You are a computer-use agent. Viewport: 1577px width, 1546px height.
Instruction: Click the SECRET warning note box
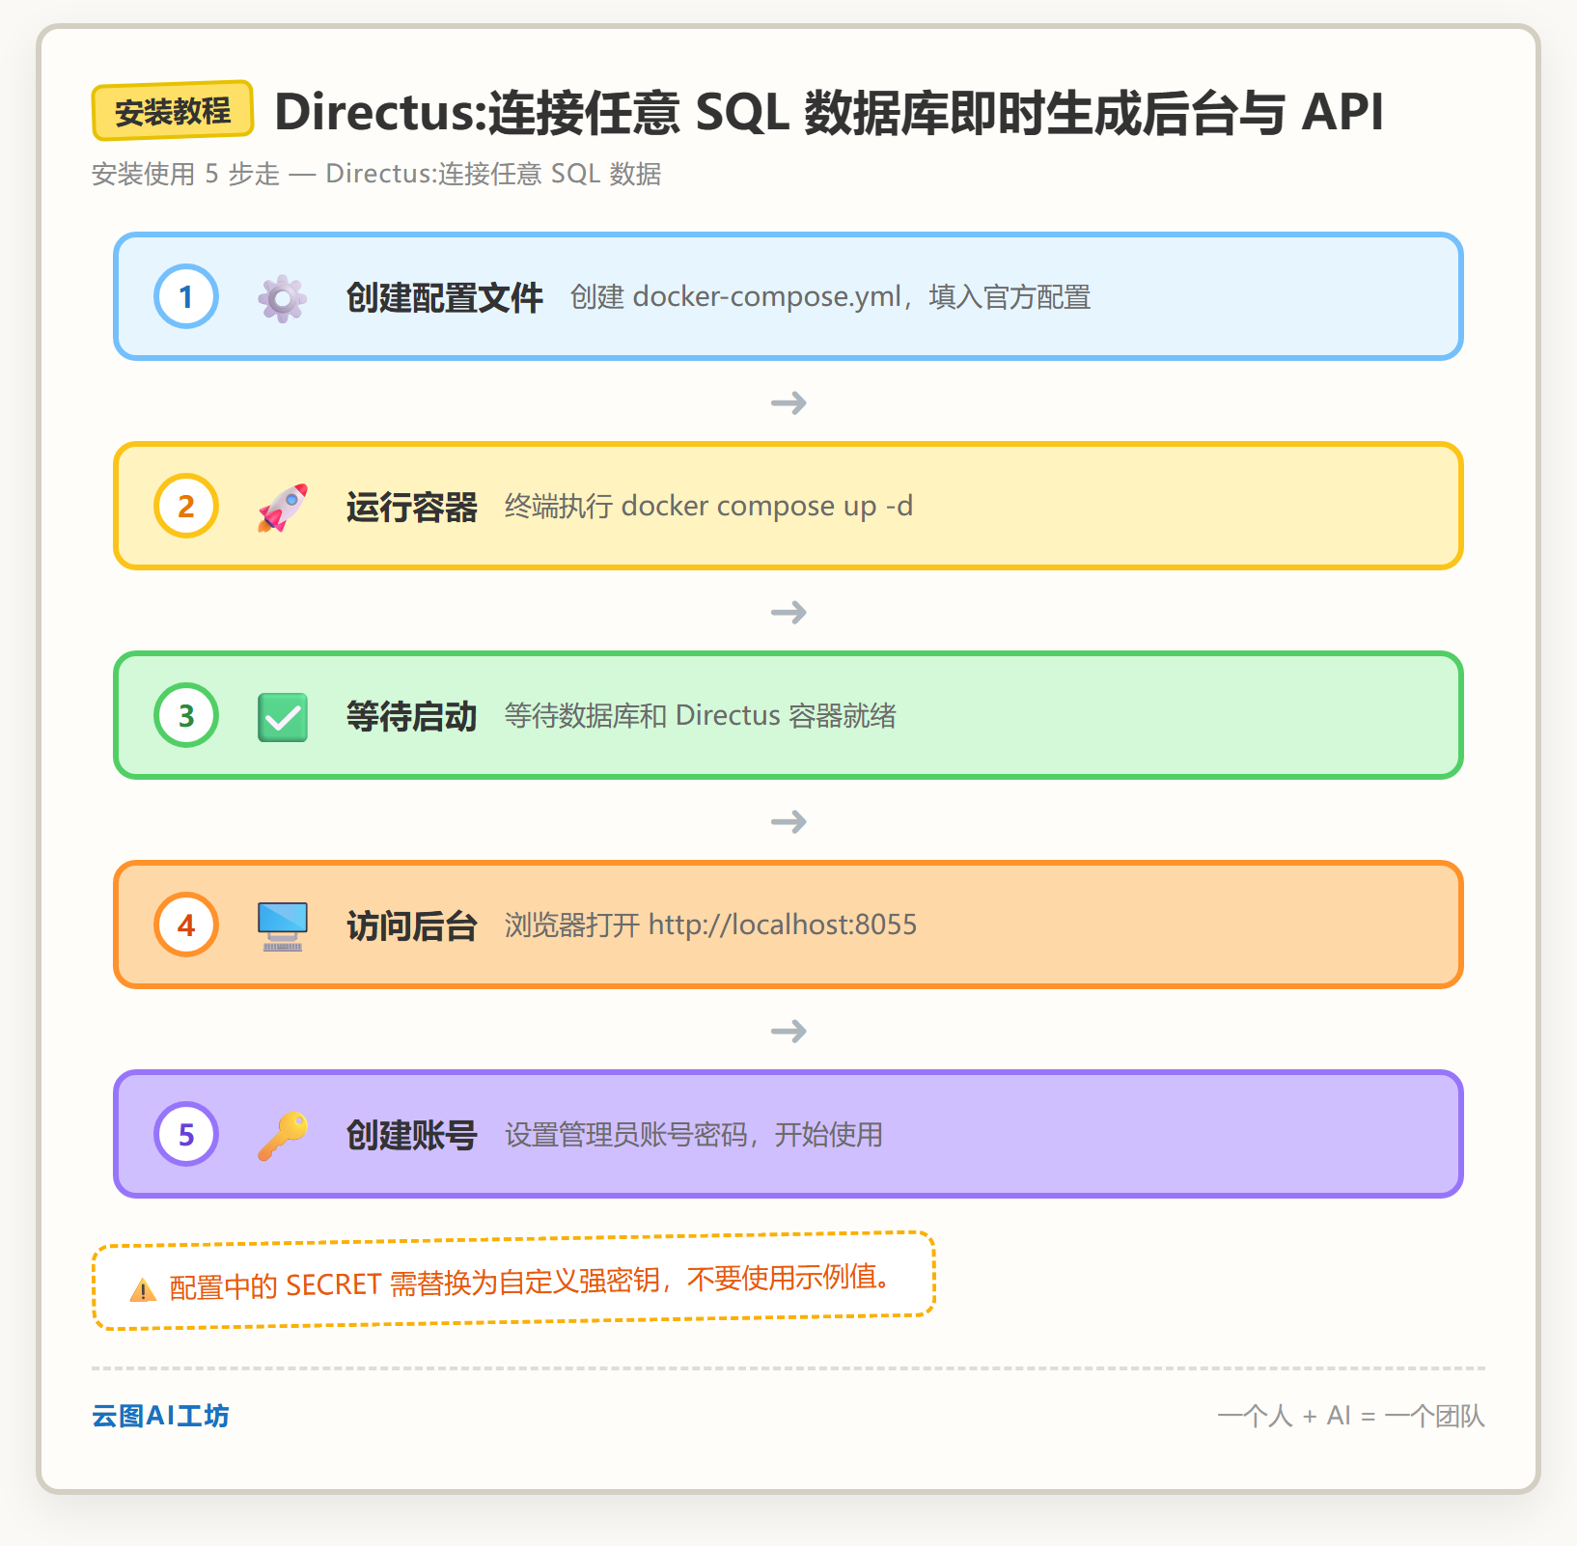513,1281
